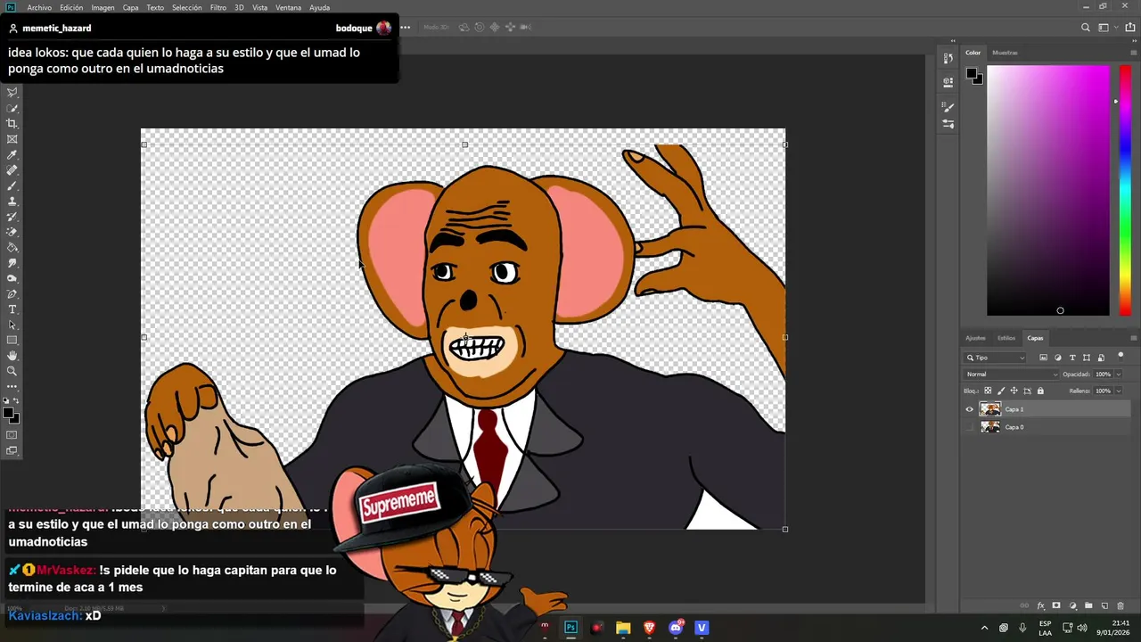Create new fill or adjustment layer
Viewport: 1141px width, 642px height.
pos(1072,606)
